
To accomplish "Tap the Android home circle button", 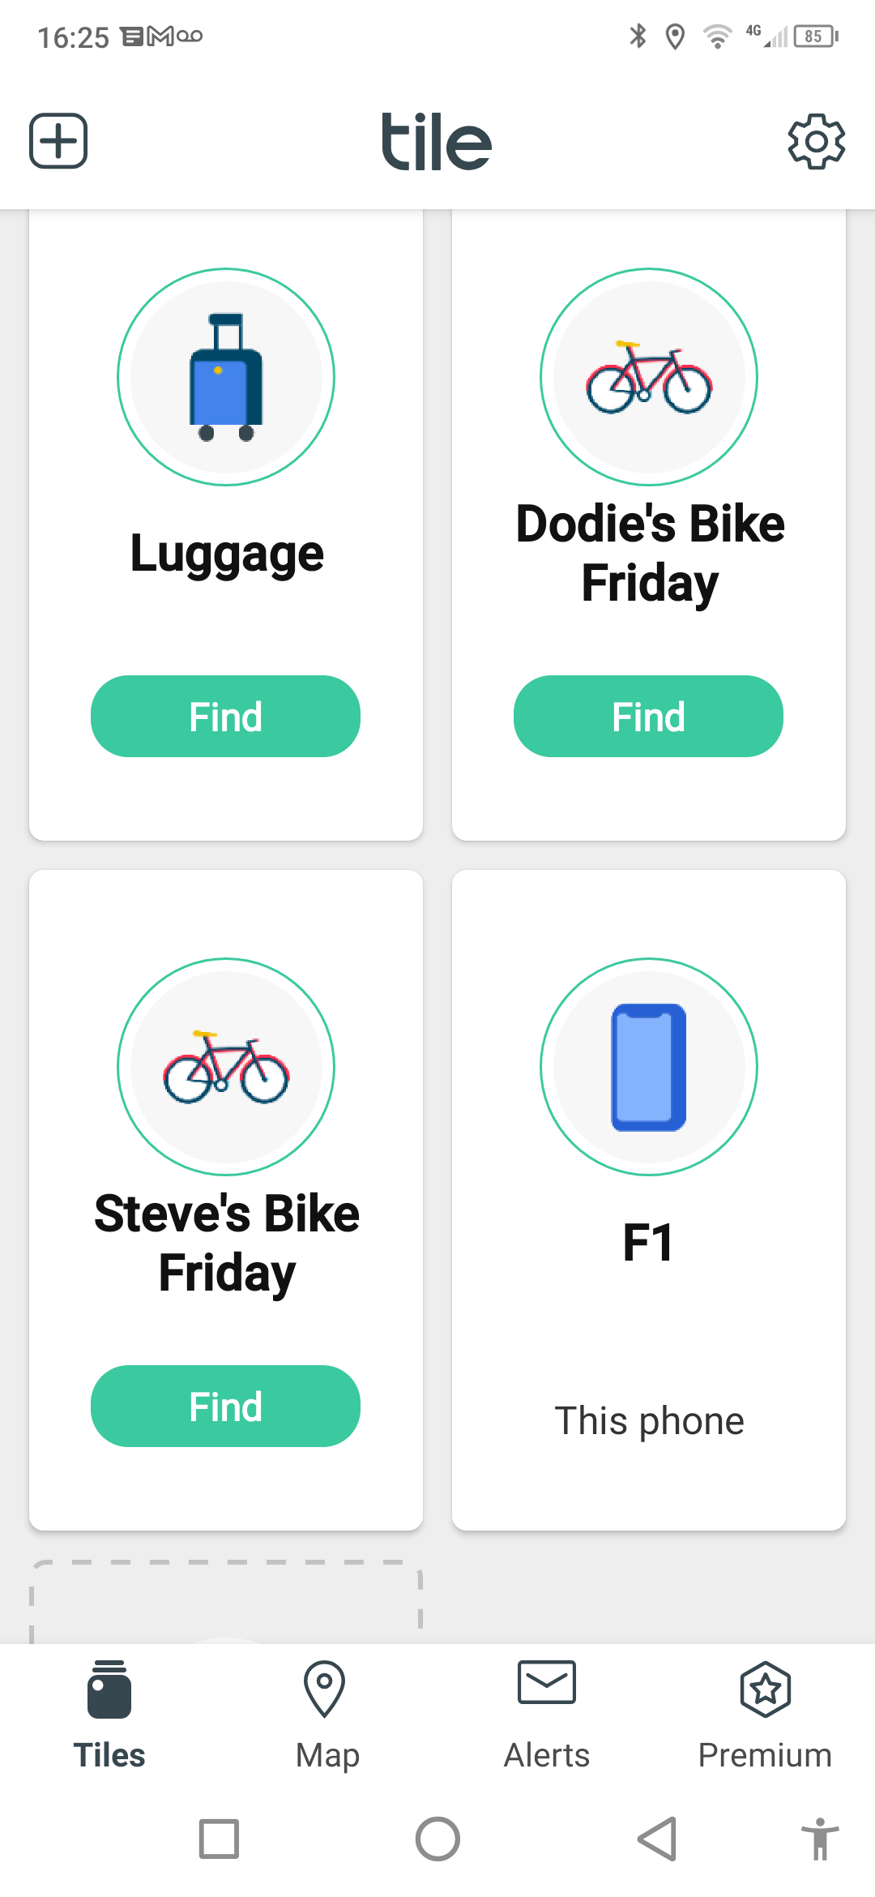I will [x=437, y=1839].
